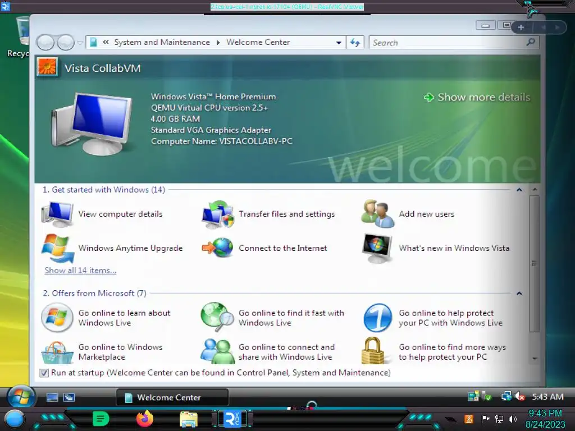Viewport: 575px width, 431px height.
Task: Click scrollbar down arrow in Welcome Center
Action: [x=535, y=359]
